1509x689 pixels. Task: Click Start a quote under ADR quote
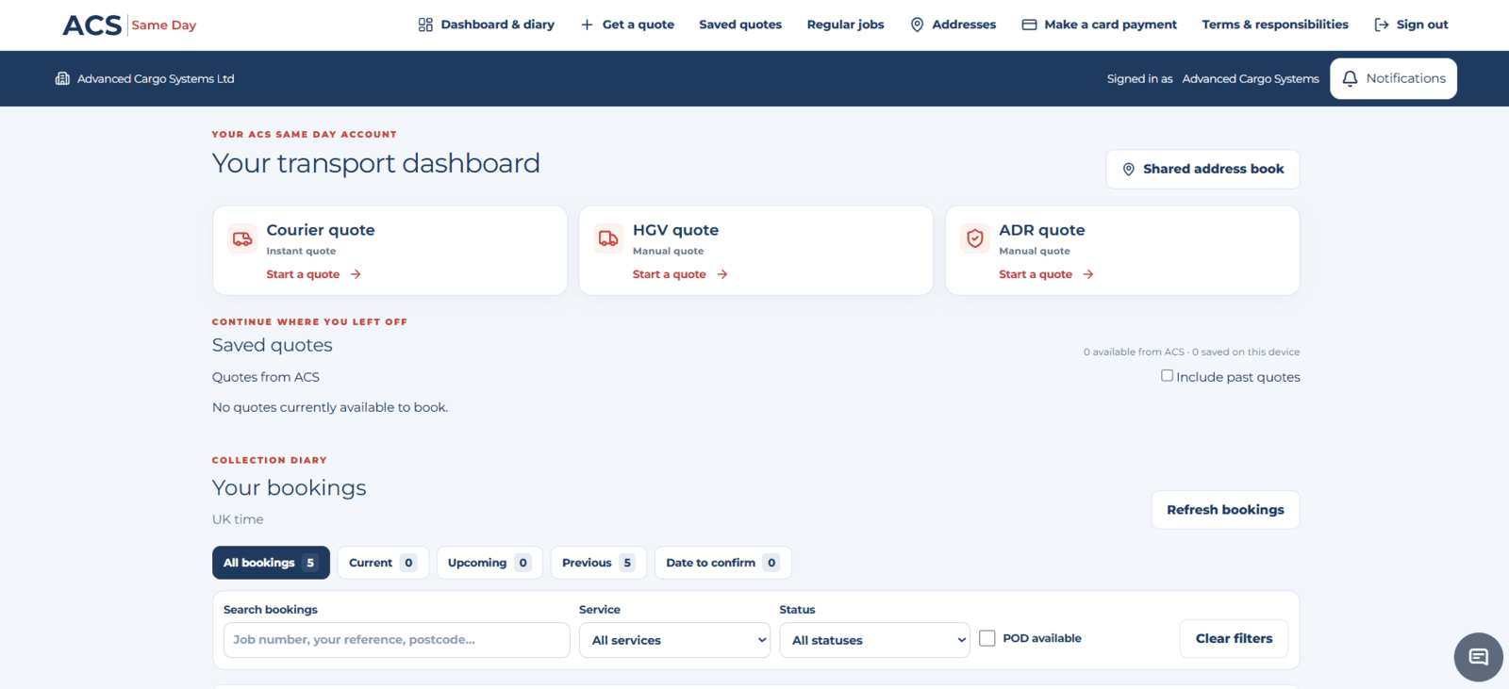(1036, 274)
